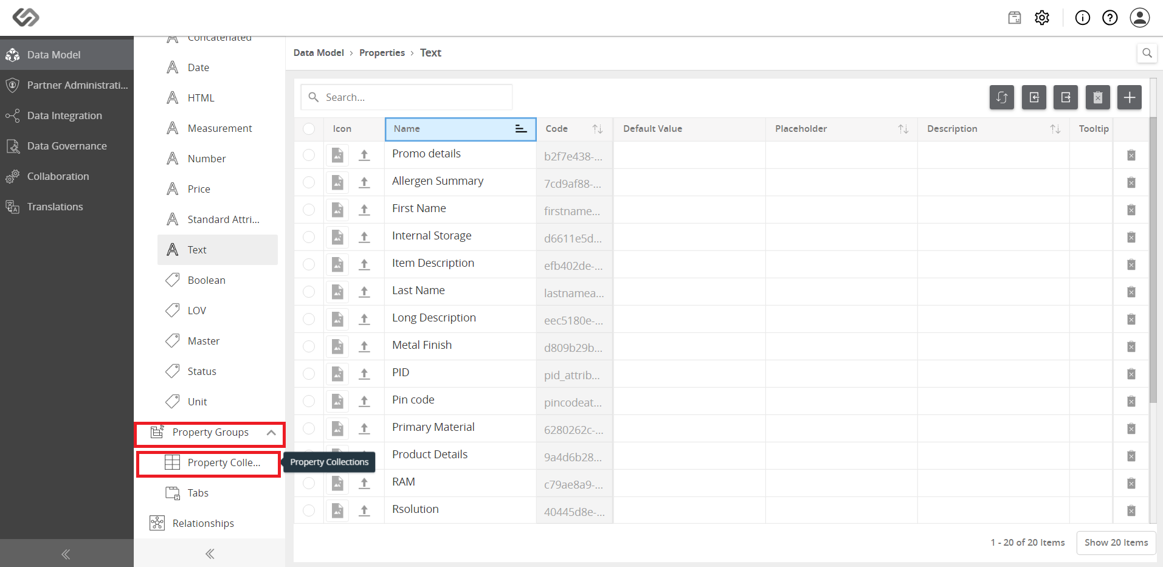Click the export icon button in the toolbar
Image resolution: width=1163 pixels, height=567 pixels.
(1066, 97)
